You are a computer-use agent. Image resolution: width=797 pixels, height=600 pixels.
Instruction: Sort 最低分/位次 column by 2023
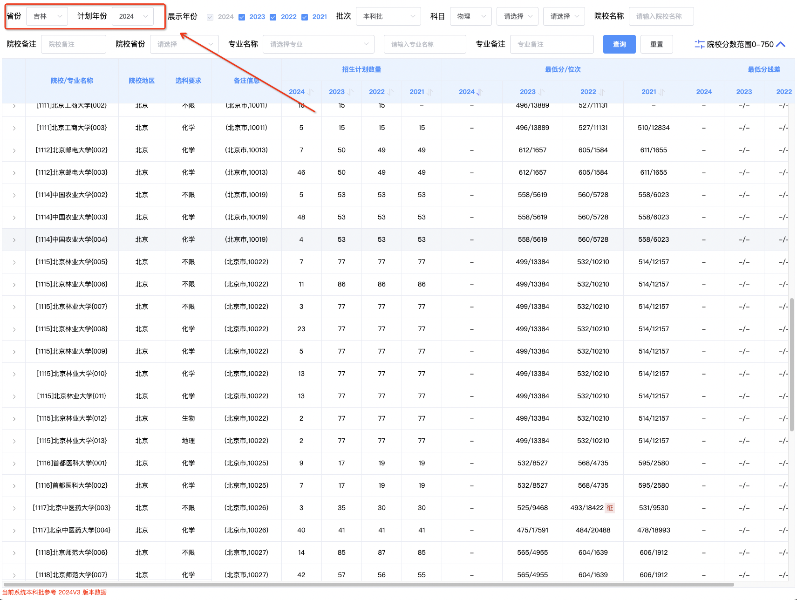point(541,92)
